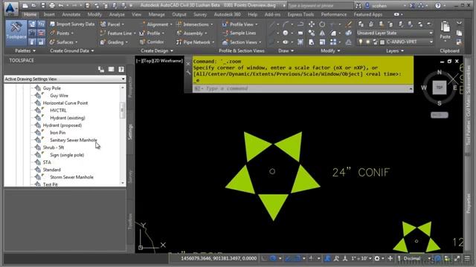Screen dimensions: 476x267
Task: Click the workspace switching gear icon
Action: [x=377, y=259]
